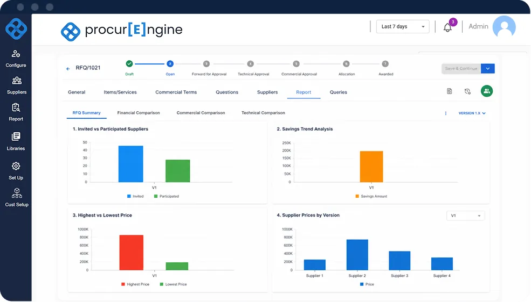Viewport: 531px width, 302px height.
Task: Open the Admin profile avatar
Action: (504, 27)
